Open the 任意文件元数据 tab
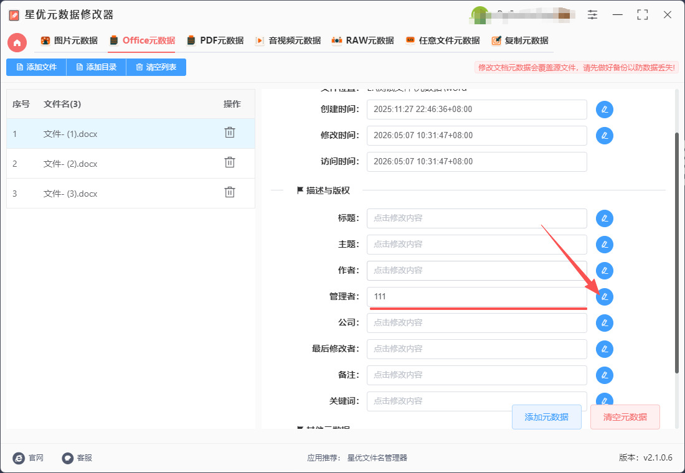The image size is (685, 473). click(443, 40)
